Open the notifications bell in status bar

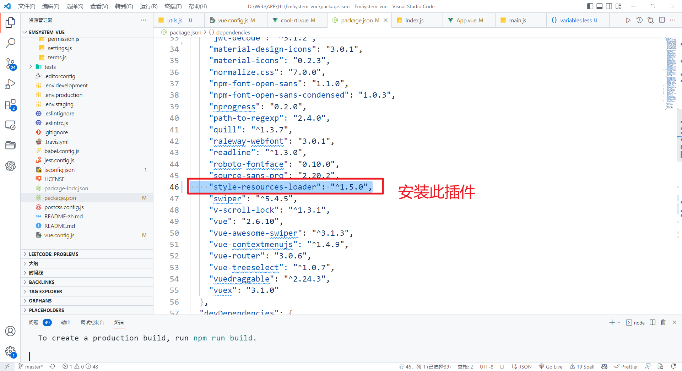pos(673,366)
